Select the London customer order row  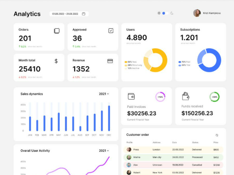(173, 149)
